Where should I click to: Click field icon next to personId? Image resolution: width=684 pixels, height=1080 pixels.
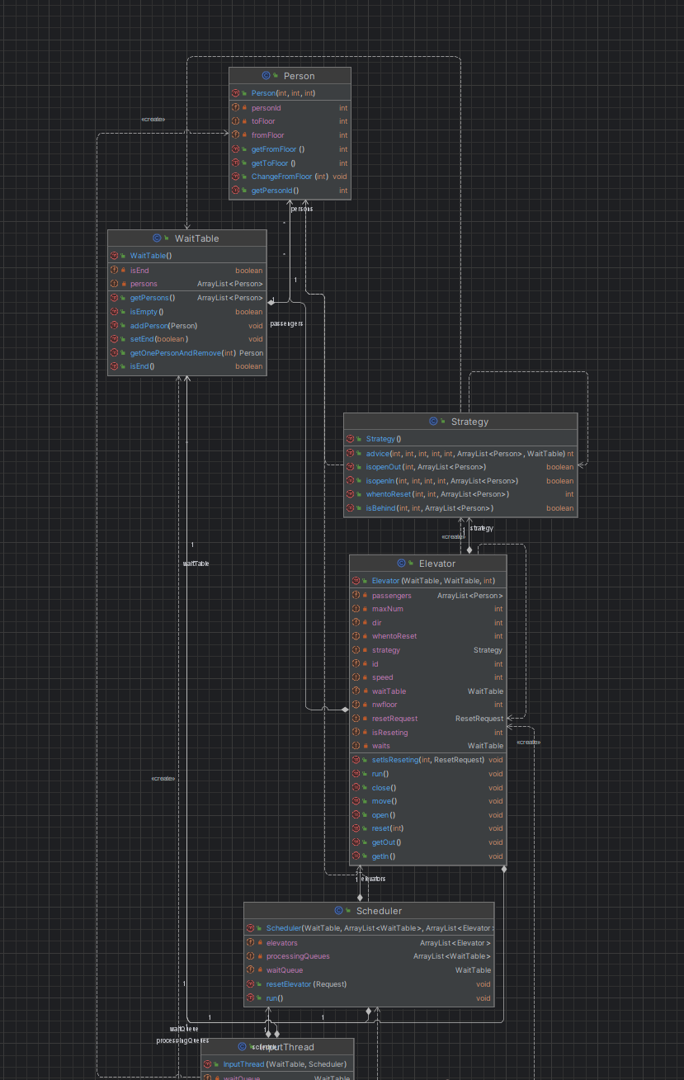236,108
